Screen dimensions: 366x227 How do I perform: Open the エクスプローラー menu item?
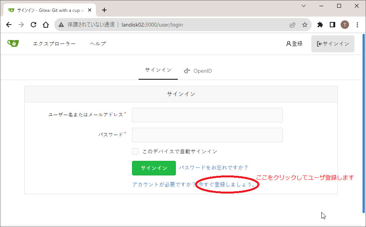point(54,44)
